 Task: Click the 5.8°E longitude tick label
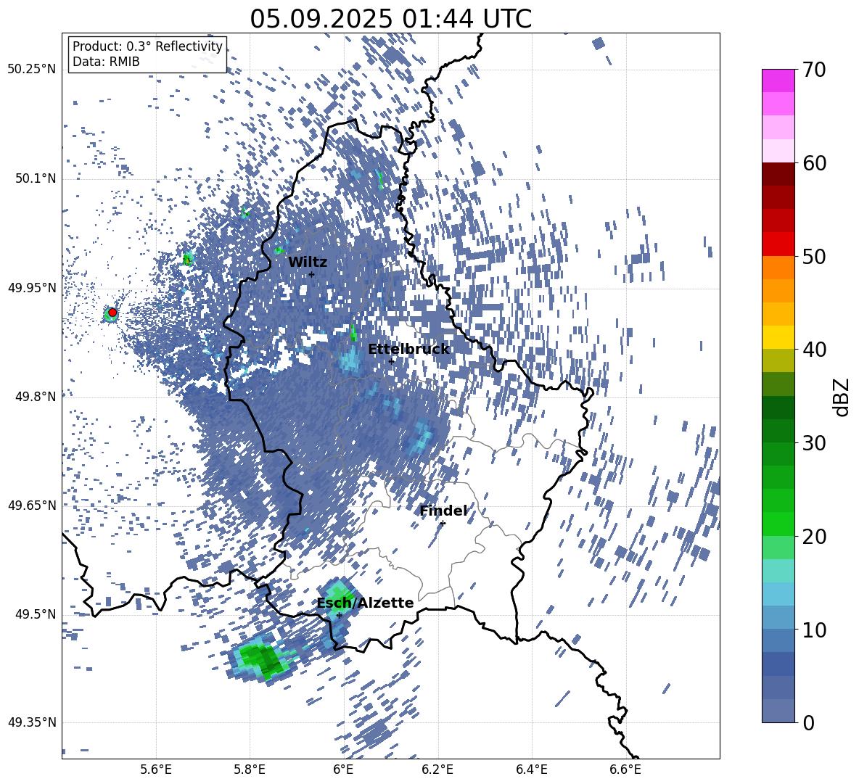pos(250,769)
